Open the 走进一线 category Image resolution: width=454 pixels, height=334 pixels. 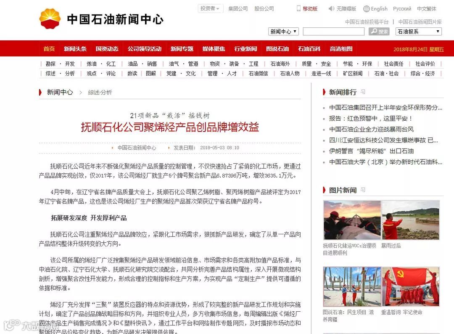(x=321, y=74)
